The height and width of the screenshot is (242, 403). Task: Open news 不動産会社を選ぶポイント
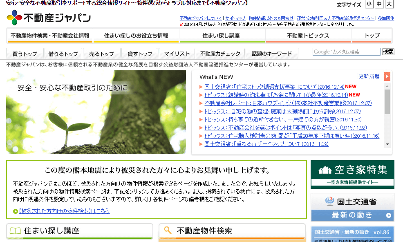coord(286,128)
